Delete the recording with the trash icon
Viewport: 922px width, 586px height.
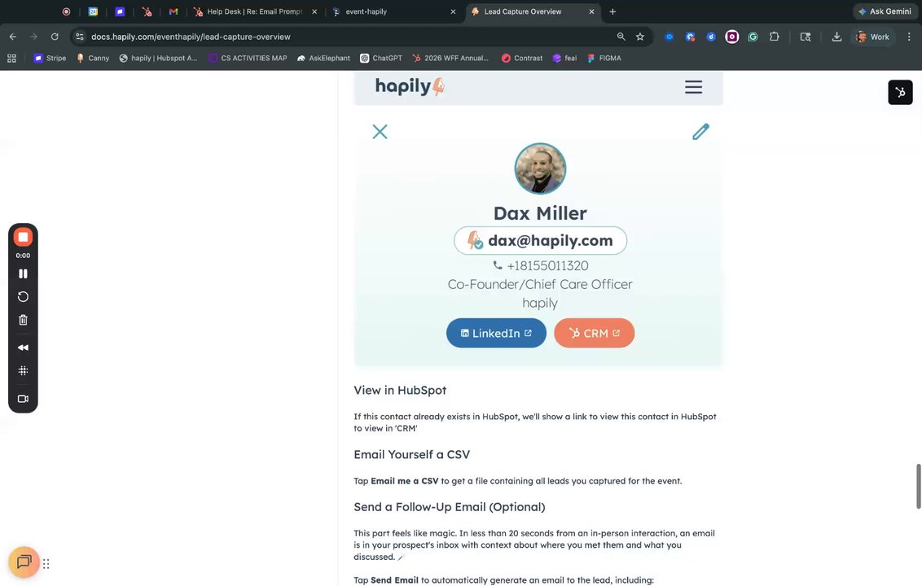point(23,321)
